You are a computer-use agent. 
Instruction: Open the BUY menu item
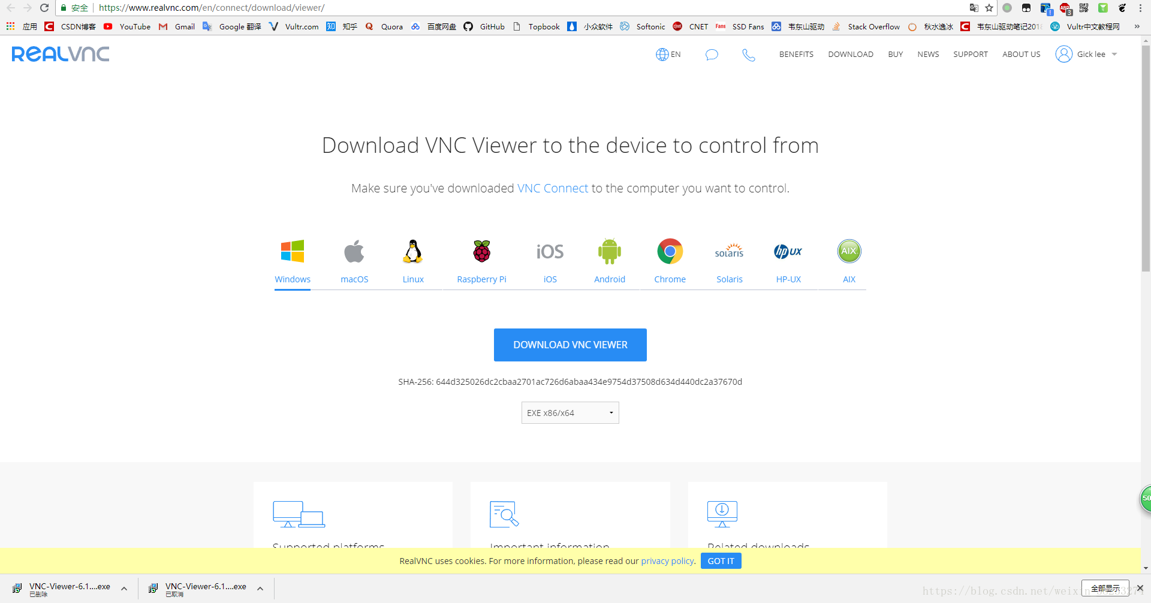(x=896, y=55)
